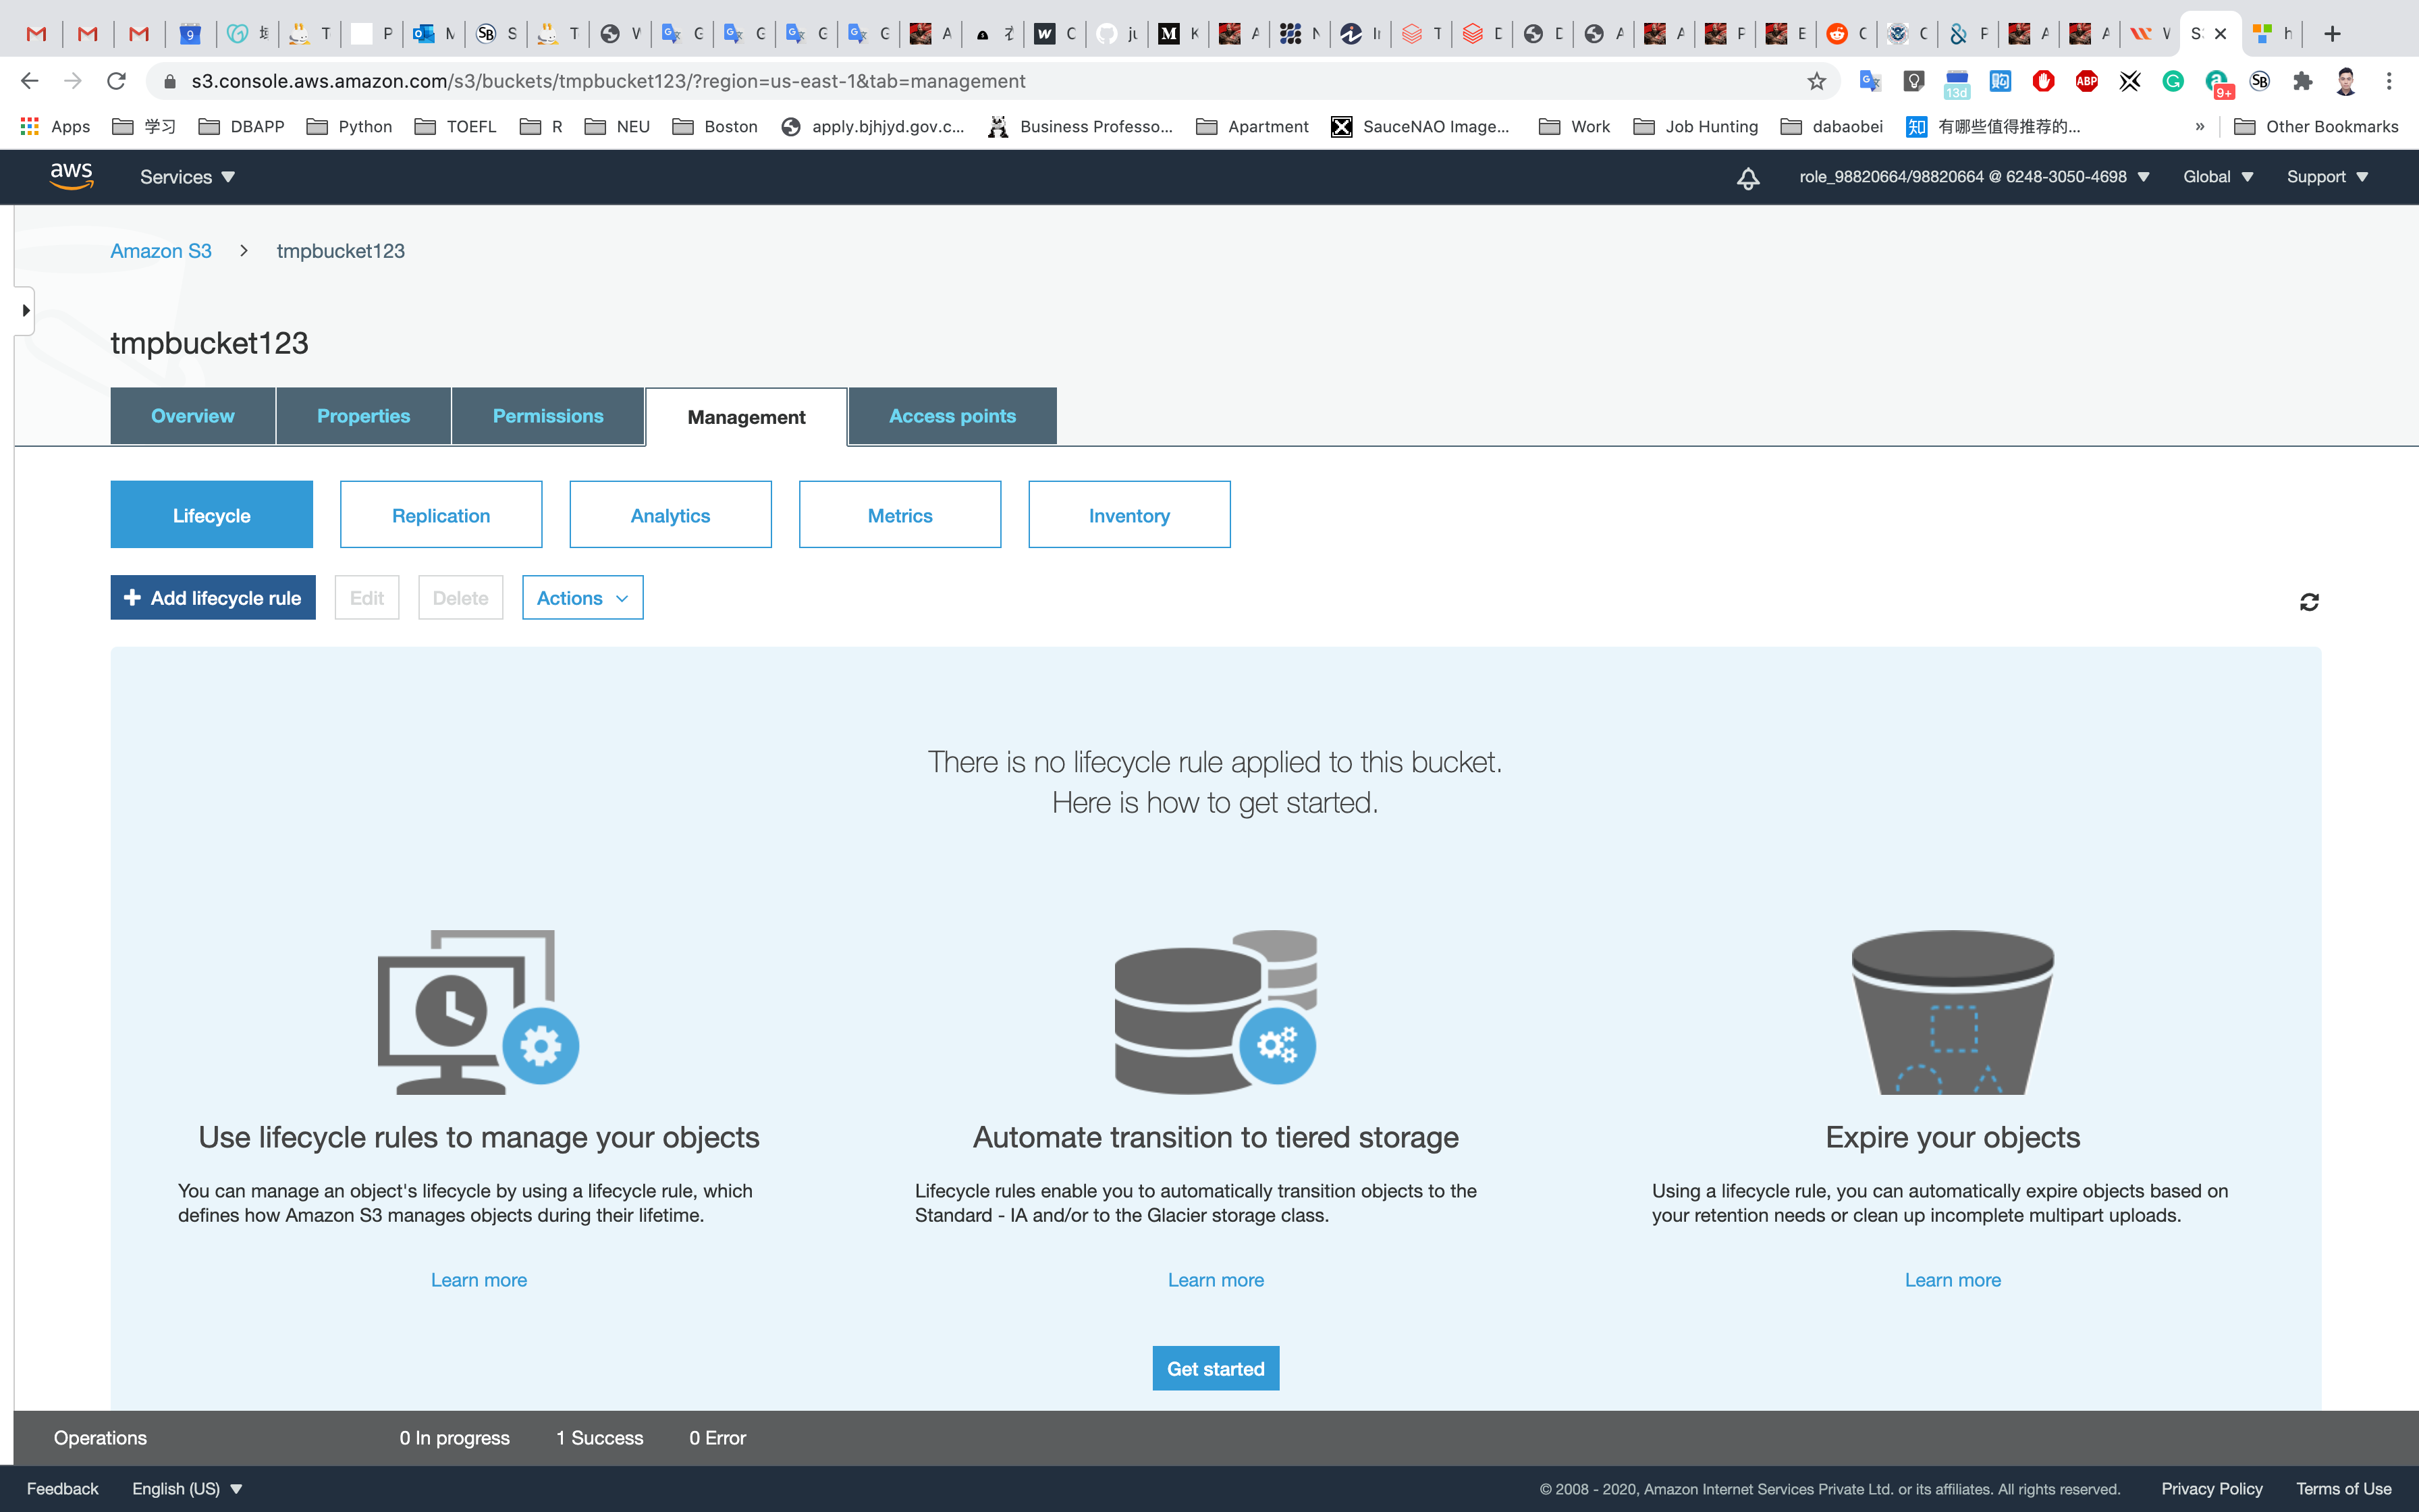Expand the Services dropdown menu
This screenshot has width=2419, height=1512.
(187, 177)
